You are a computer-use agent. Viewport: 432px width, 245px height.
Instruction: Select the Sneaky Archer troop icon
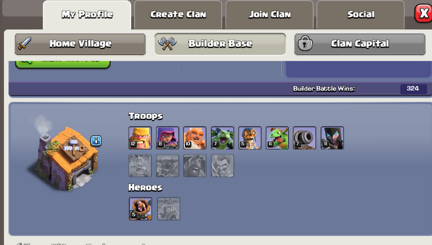pyautogui.click(x=167, y=138)
